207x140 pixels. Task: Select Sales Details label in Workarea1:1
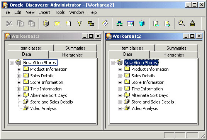pos(42,76)
